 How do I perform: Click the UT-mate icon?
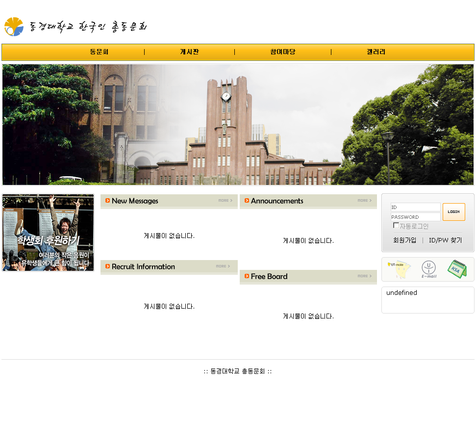399,269
